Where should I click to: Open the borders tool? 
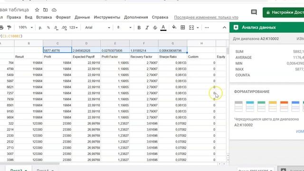(182, 28)
